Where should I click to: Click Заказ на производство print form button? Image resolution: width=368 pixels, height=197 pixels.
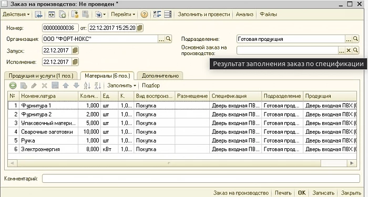point(241,193)
